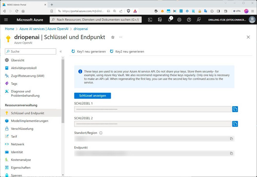Focus the Suche field in resource menu
Image resolution: width=257 pixels, height=177 pixels.
31,51
